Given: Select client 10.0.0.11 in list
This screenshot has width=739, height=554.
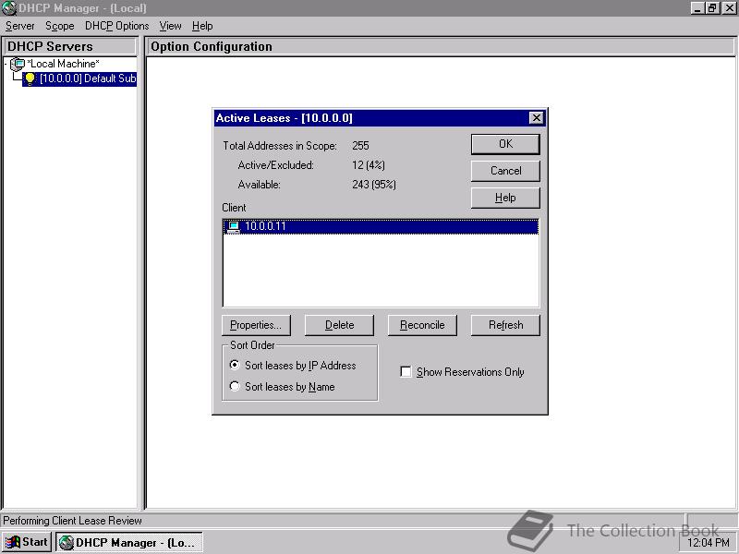Looking at the screenshot, I should (381, 226).
